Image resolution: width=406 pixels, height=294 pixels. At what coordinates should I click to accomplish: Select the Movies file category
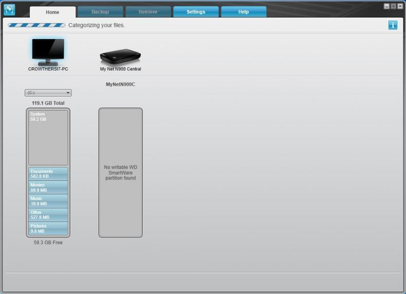(x=48, y=187)
